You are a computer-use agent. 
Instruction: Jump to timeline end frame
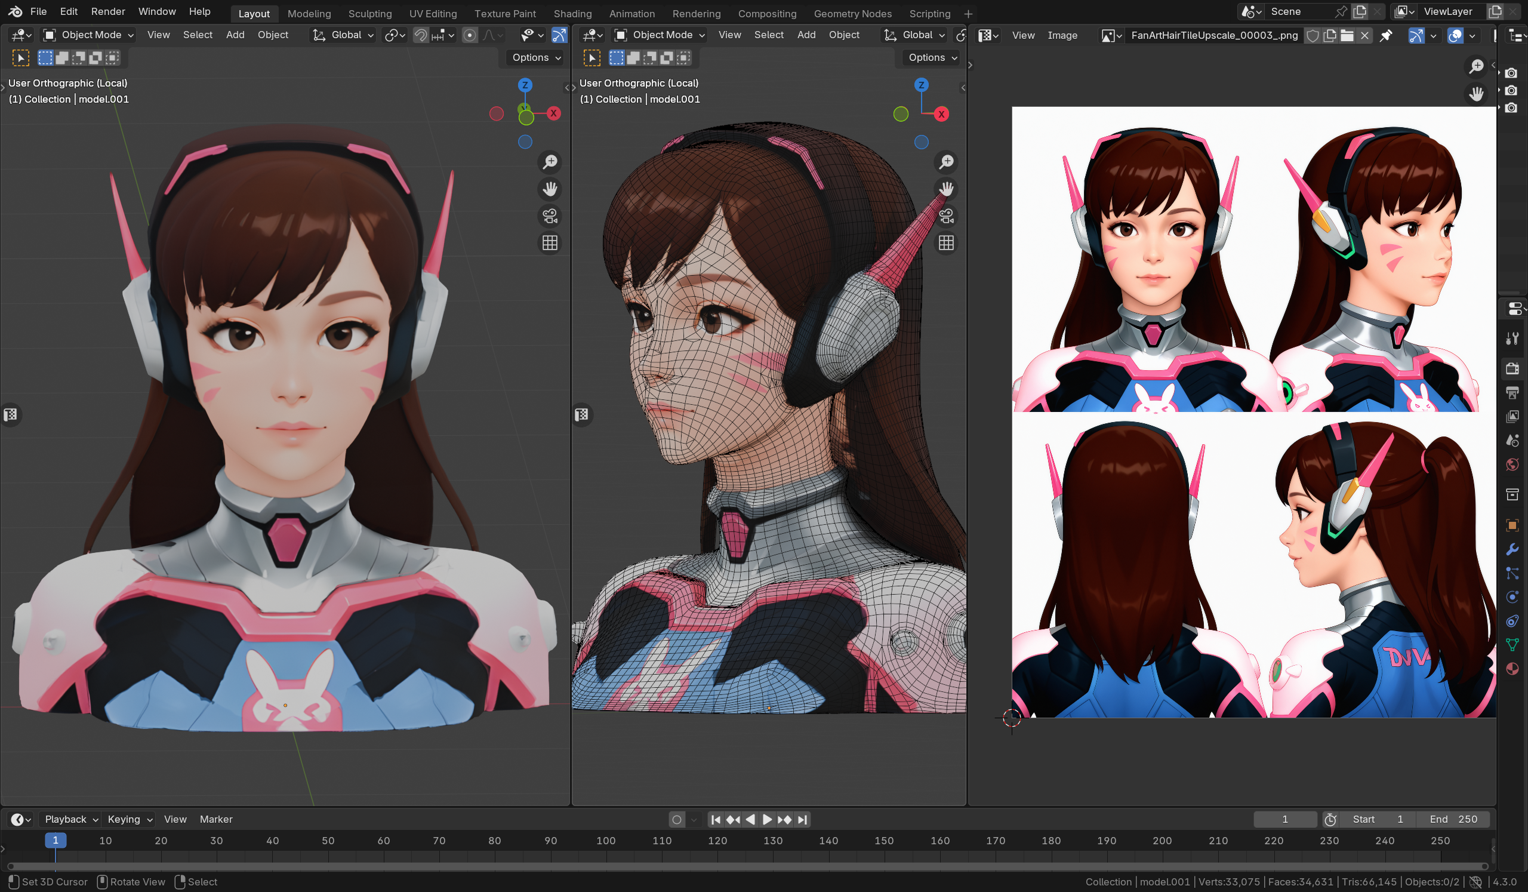[x=802, y=820]
